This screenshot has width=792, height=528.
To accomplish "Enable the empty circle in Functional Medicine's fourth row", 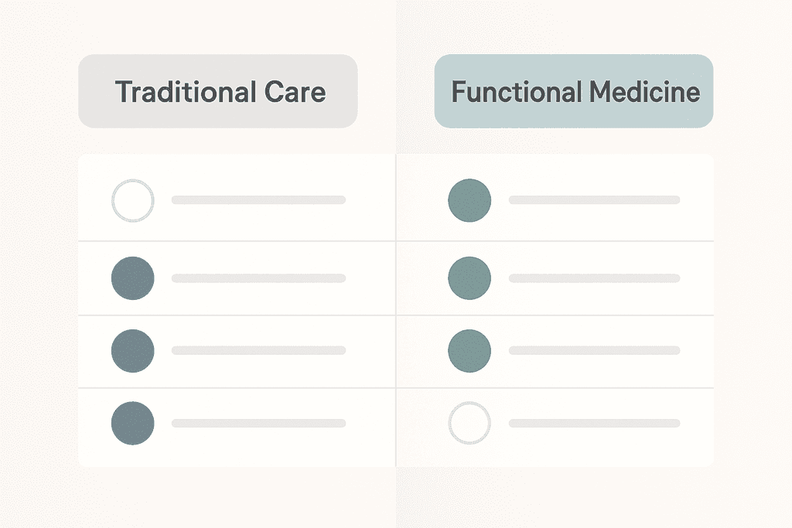I will pos(469,423).
